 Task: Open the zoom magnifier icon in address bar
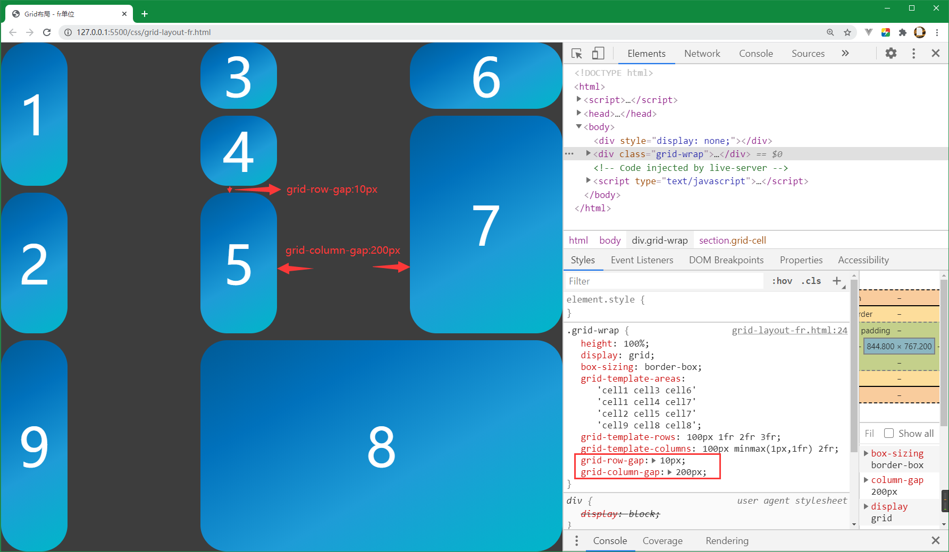pyautogui.click(x=830, y=32)
